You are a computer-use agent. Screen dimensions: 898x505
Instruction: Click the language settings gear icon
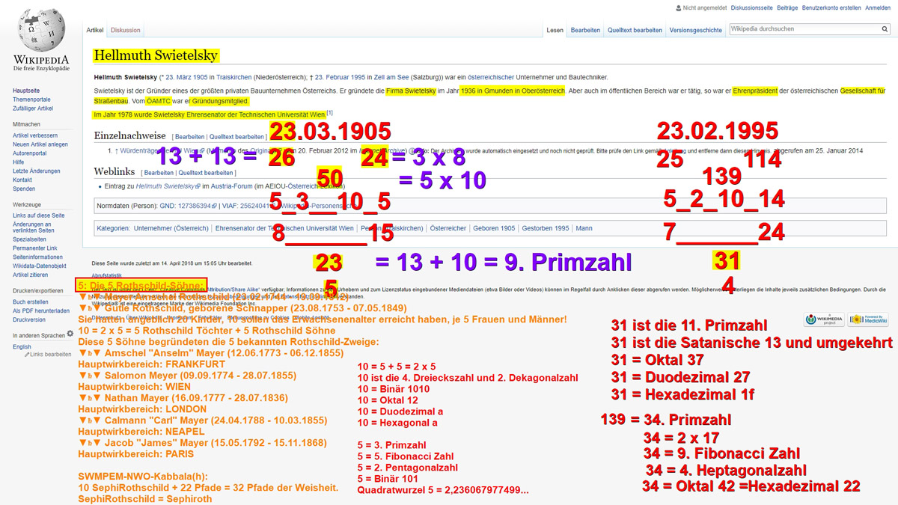pyautogui.click(x=70, y=334)
